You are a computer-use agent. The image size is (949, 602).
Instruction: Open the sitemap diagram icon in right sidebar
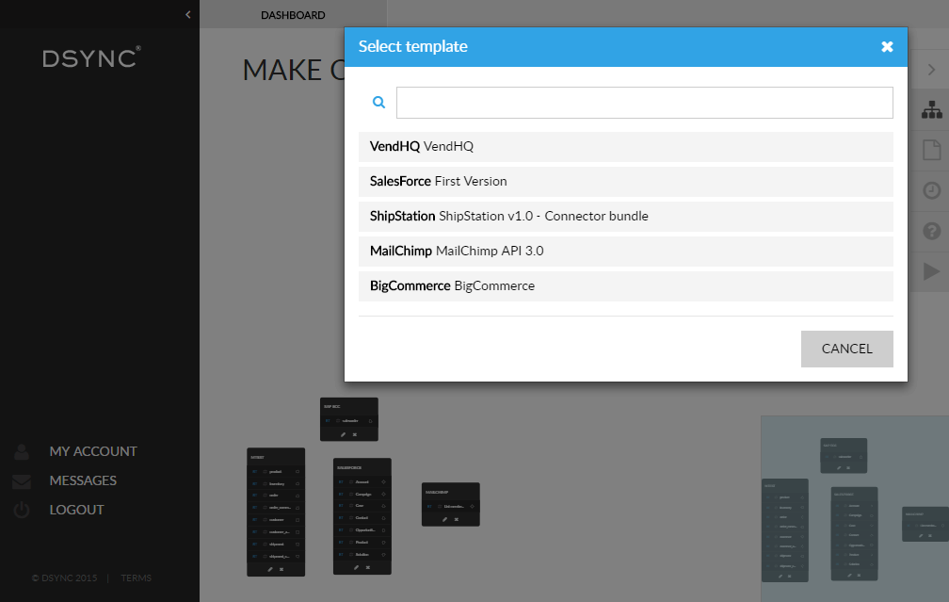tap(931, 109)
